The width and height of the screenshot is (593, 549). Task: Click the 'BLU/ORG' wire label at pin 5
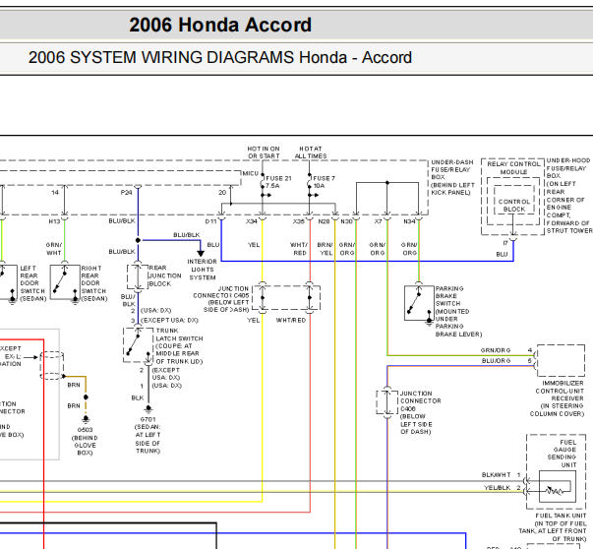[x=496, y=360]
